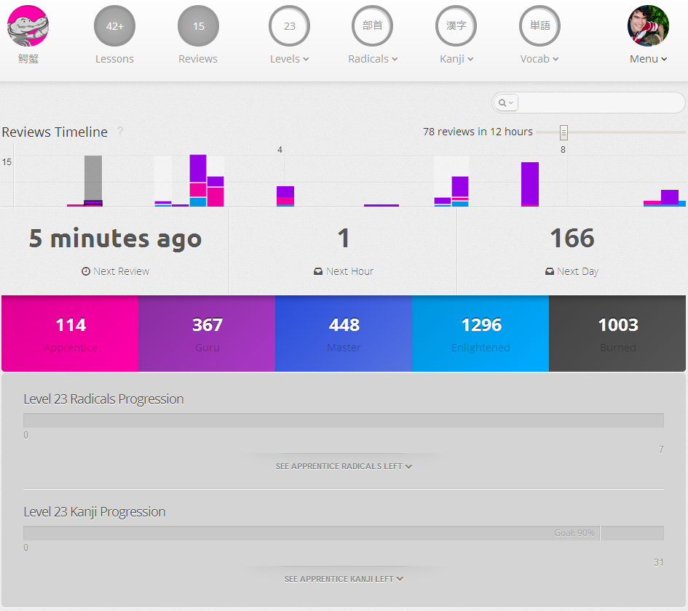Screen dimensions: 688x611
Task: Open the Enlightened 1296 tile
Action: pos(481,333)
